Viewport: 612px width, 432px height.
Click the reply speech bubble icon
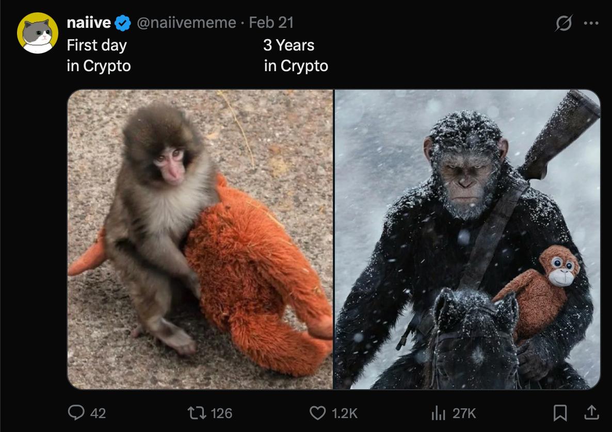click(76, 412)
